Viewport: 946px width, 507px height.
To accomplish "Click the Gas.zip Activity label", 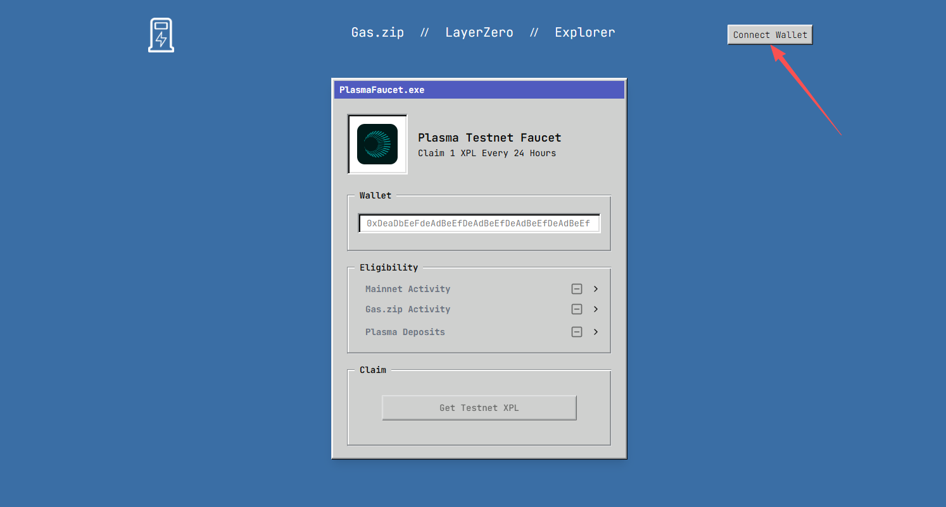I will click(408, 309).
